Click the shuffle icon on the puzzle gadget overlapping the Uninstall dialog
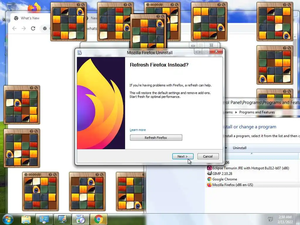 click(163, 16)
